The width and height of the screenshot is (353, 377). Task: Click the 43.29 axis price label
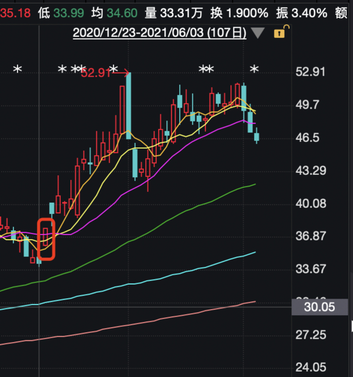pyautogui.click(x=311, y=171)
